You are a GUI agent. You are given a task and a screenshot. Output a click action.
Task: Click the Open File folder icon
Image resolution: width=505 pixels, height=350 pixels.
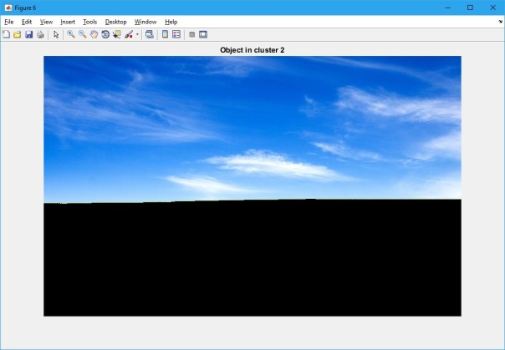point(17,34)
